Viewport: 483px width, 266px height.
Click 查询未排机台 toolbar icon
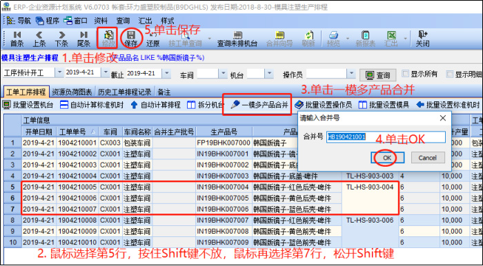237,39
